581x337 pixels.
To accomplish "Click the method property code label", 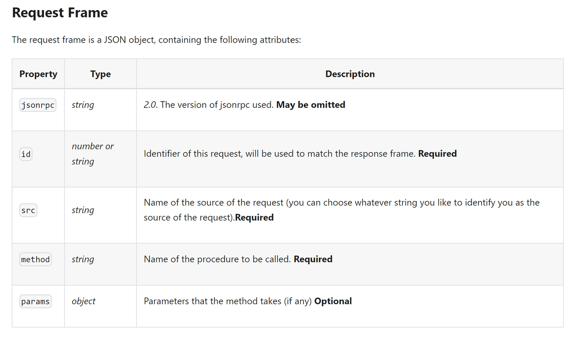I will pyautogui.click(x=36, y=260).
